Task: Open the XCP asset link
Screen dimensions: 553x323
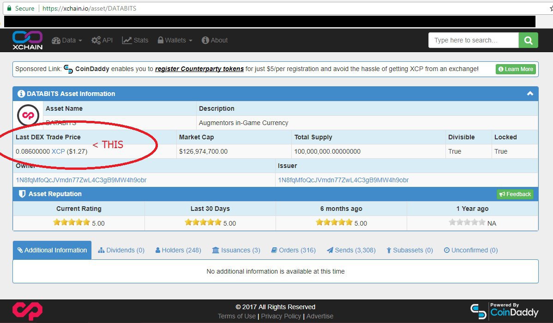Action: click(58, 151)
